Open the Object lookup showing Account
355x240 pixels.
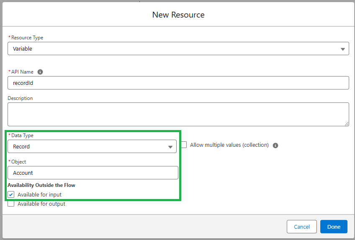tap(93, 173)
